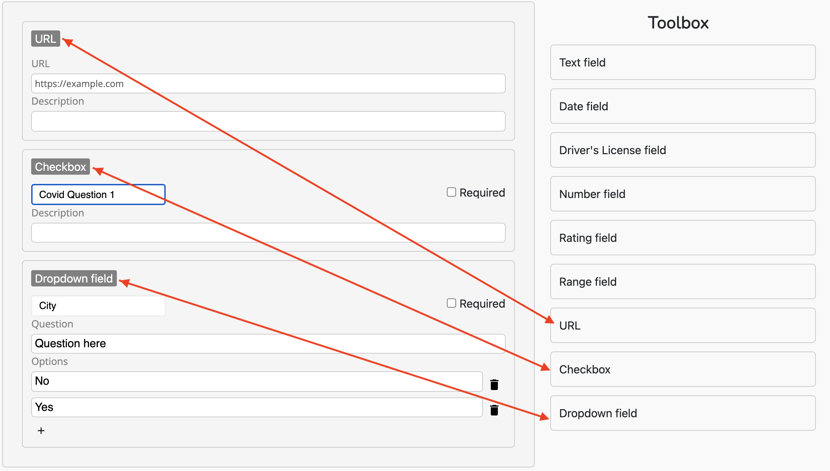Delete the 'Yes' option with trash icon

coord(494,410)
